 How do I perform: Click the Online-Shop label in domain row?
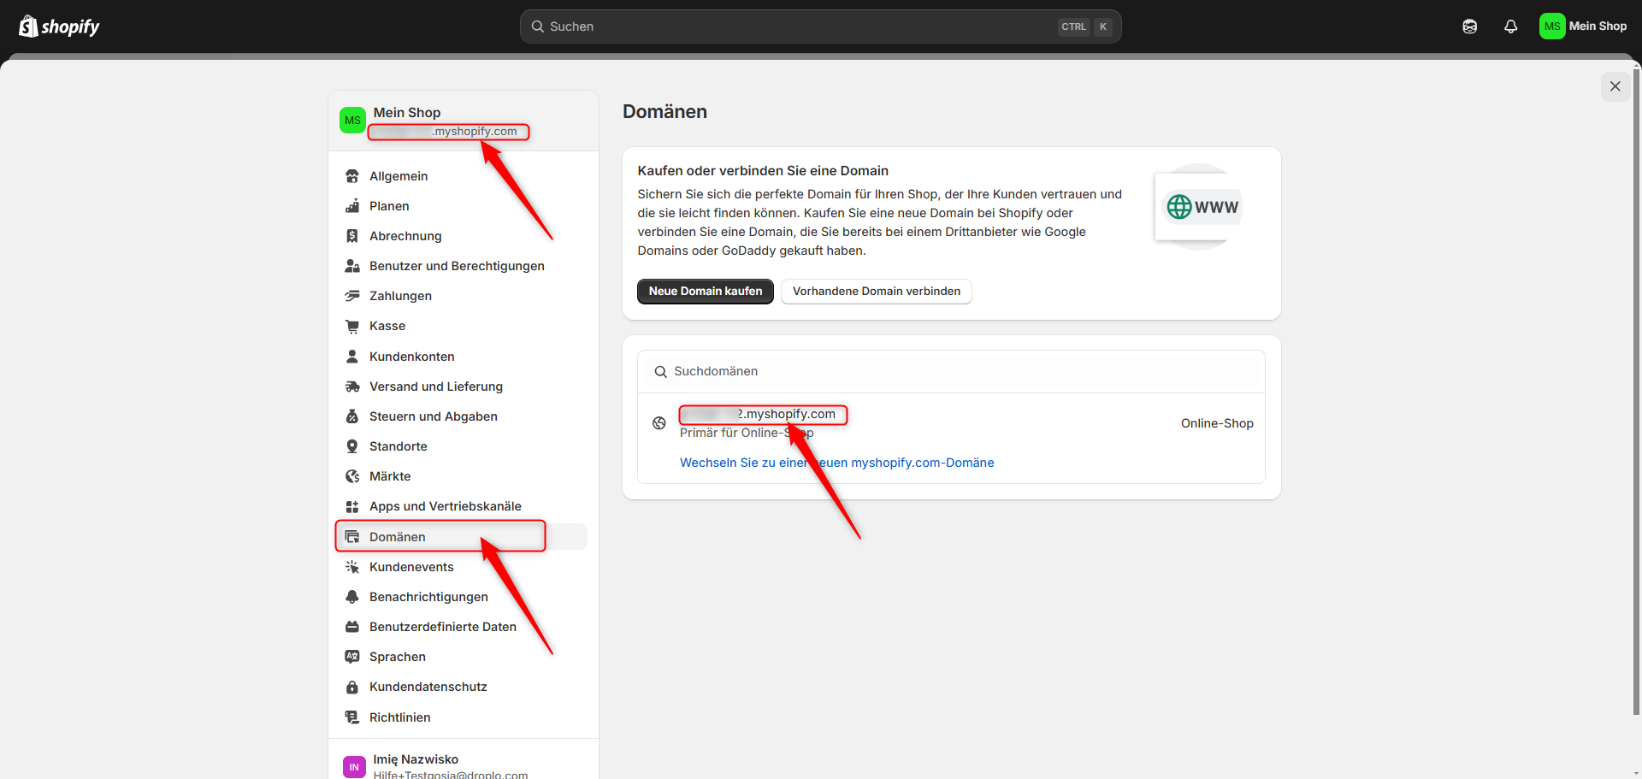click(x=1217, y=423)
